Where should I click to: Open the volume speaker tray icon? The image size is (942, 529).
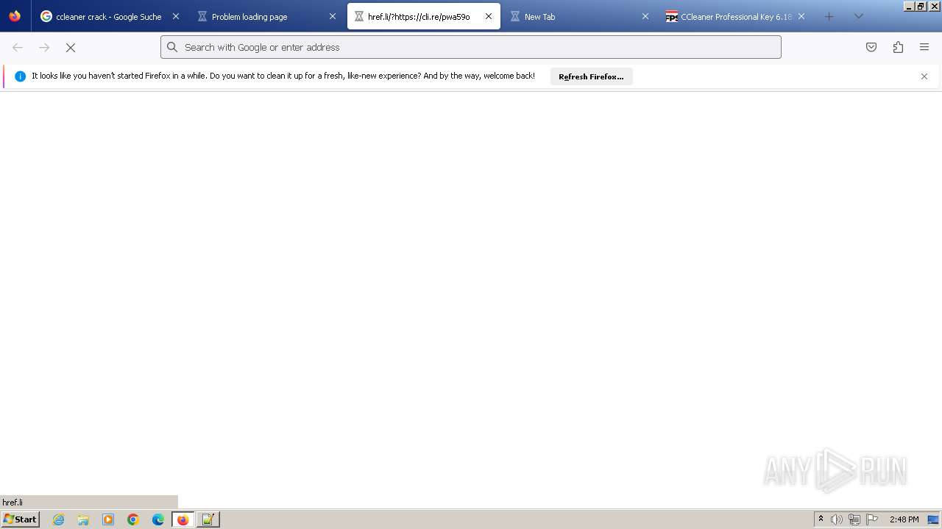[x=837, y=519]
